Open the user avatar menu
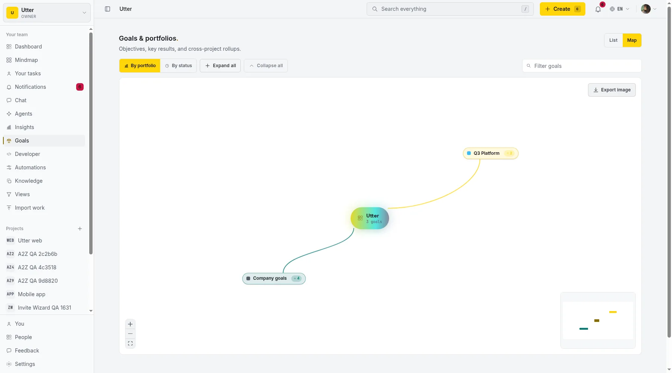Image resolution: width=672 pixels, height=373 pixels. [649, 9]
